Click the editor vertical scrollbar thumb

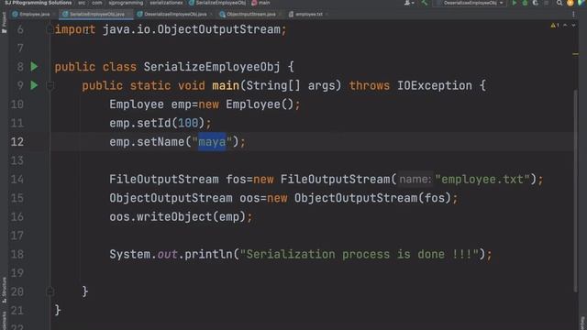click(576, 191)
